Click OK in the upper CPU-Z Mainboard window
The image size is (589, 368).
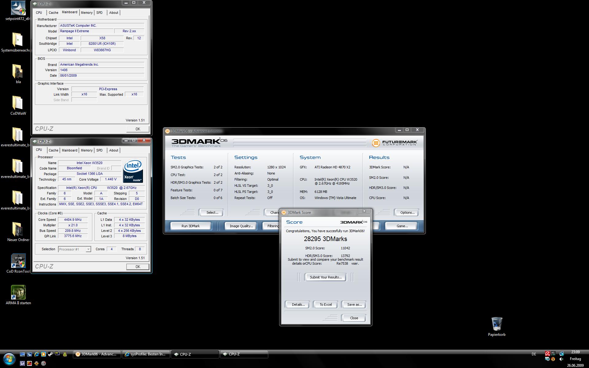(138, 129)
